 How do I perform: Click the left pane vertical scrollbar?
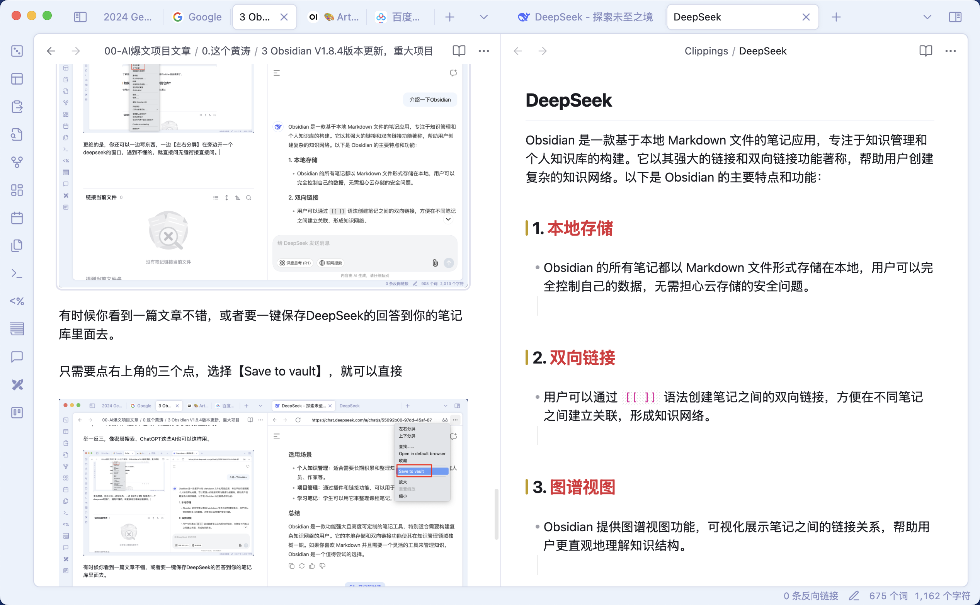pos(496,514)
